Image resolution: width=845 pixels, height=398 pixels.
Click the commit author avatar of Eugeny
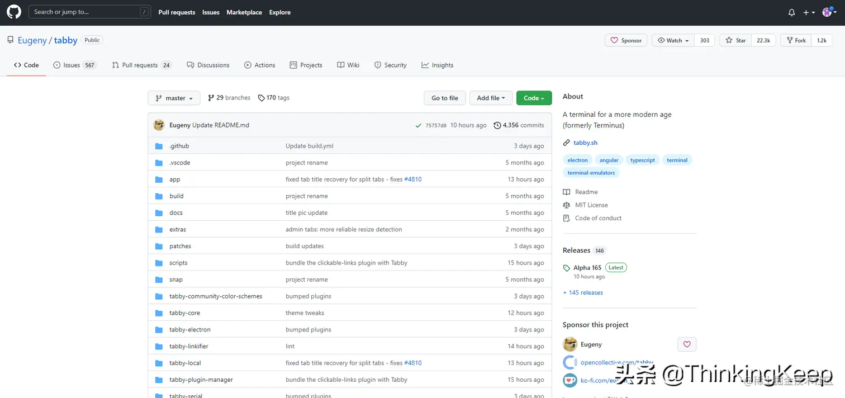159,125
